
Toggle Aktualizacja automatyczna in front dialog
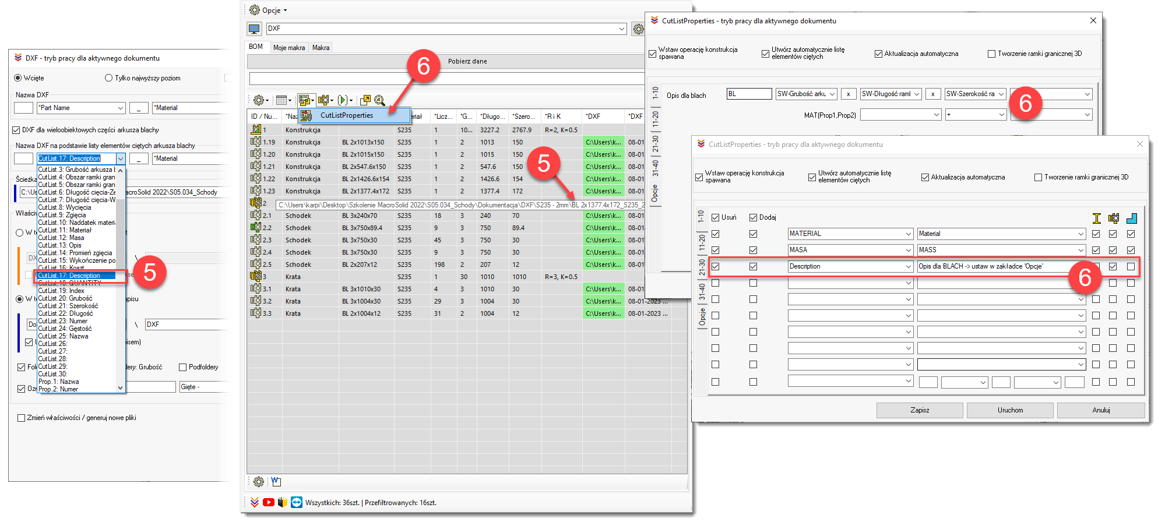(925, 177)
